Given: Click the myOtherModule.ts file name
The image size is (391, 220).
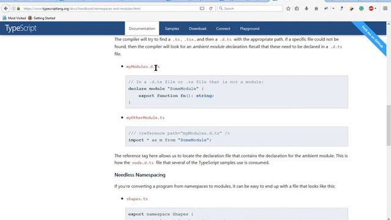Looking at the screenshot, I should tap(145, 117).
